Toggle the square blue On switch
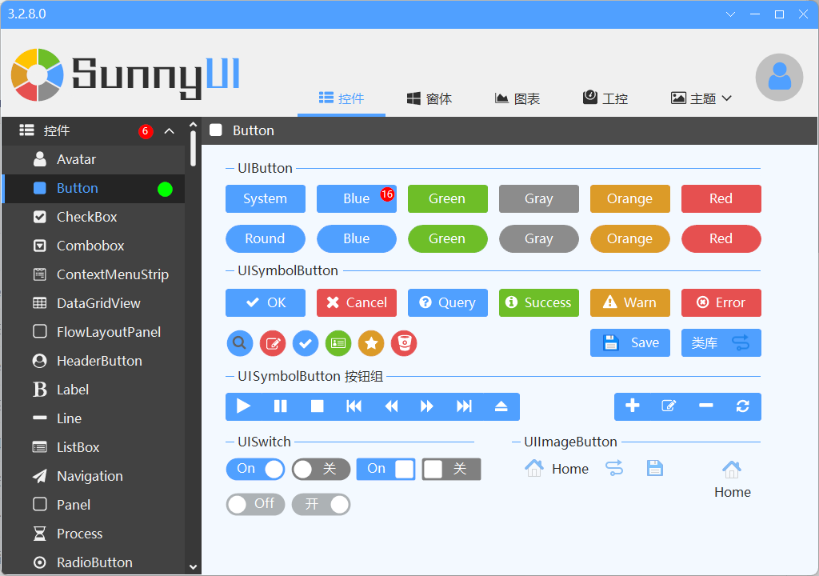This screenshot has width=819, height=576. [x=386, y=469]
